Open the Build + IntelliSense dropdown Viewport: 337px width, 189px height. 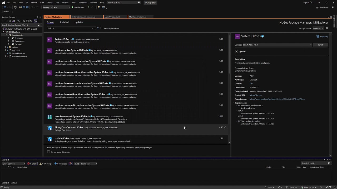coord(86,164)
